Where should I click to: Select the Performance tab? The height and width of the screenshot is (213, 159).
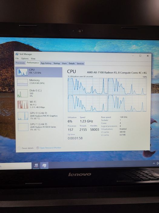(33, 63)
